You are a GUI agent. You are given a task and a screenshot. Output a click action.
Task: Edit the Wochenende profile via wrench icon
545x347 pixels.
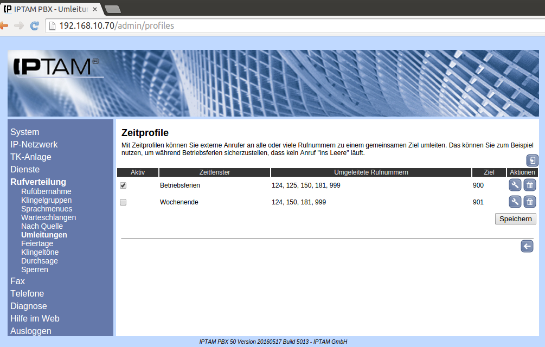515,202
